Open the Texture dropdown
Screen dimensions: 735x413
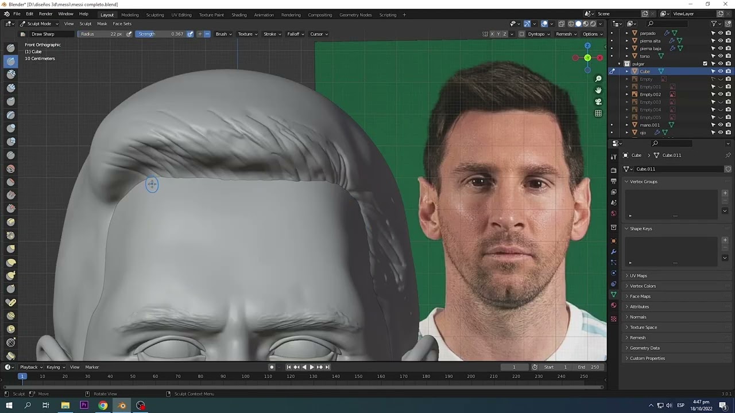click(247, 34)
